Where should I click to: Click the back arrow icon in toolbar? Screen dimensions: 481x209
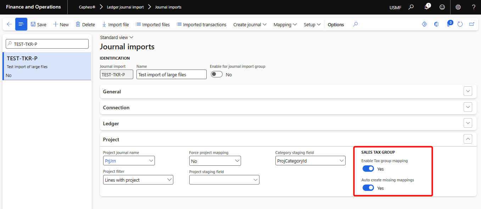(9, 24)
